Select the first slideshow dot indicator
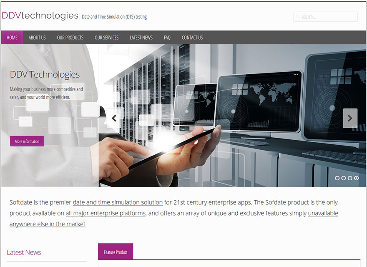Screen dimensions: 367x267 pos(337,178)
